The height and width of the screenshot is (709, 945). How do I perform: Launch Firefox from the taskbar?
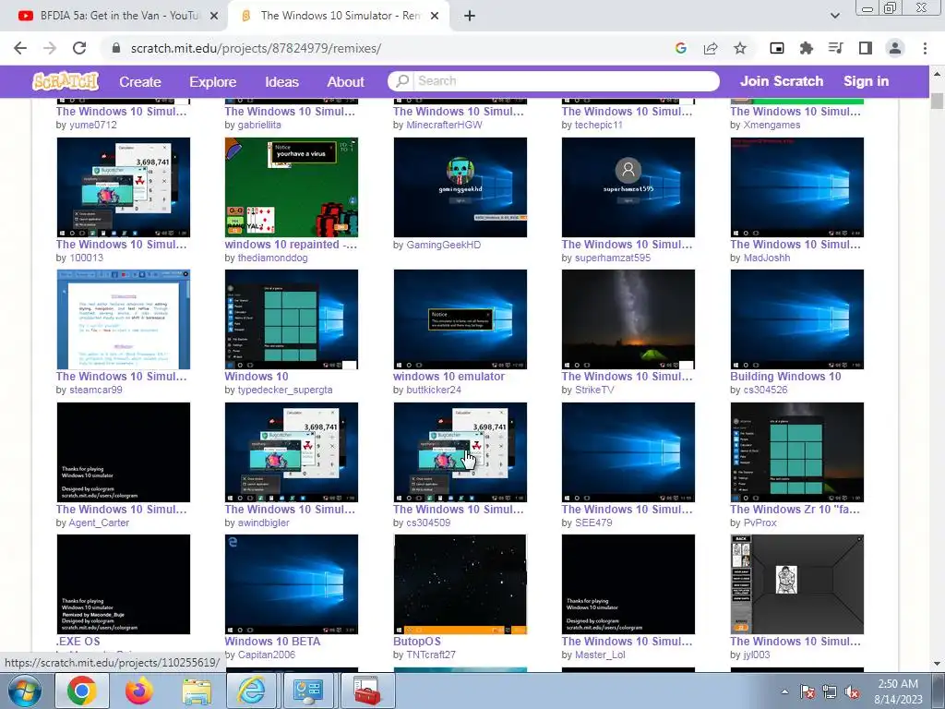click(x=138, y=691)
